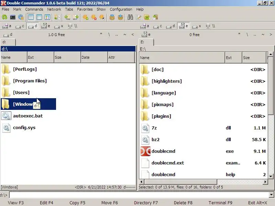
Task: Click left panel parent directory dots button
Action: (117, 35)
